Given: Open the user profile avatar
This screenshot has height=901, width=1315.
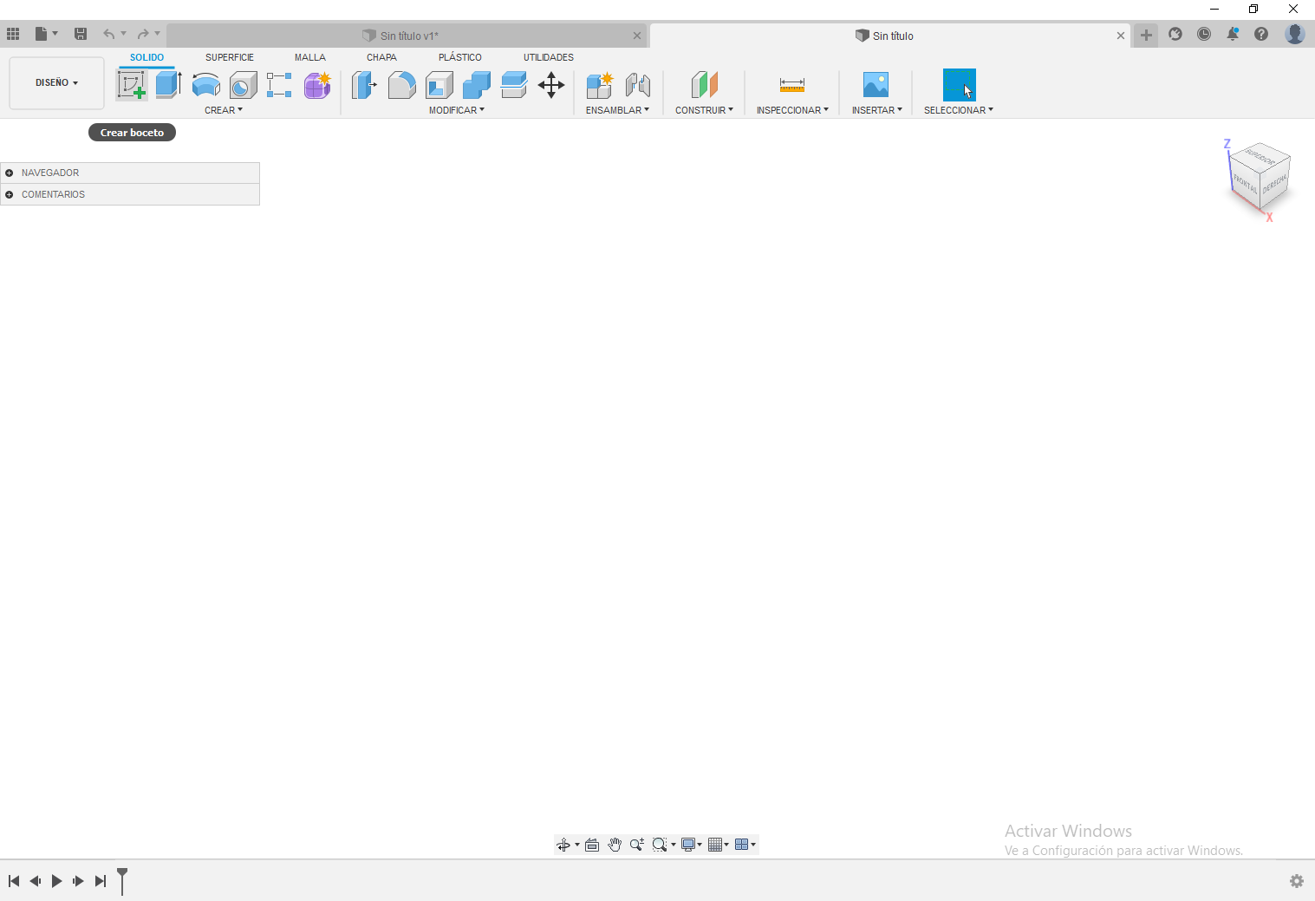Looking at the screenshot, I should point(1295,34).
